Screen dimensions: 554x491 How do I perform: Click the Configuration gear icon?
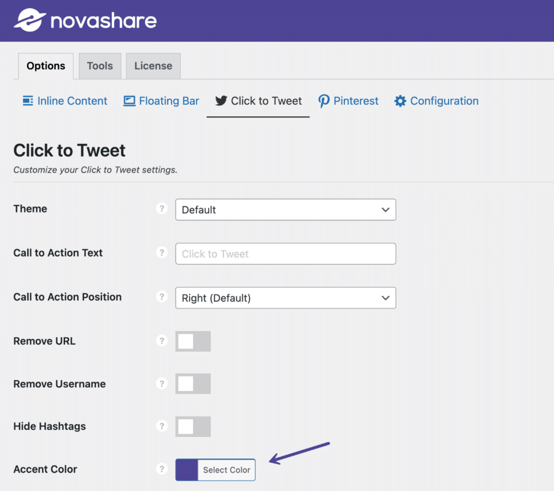click(400, 101)
